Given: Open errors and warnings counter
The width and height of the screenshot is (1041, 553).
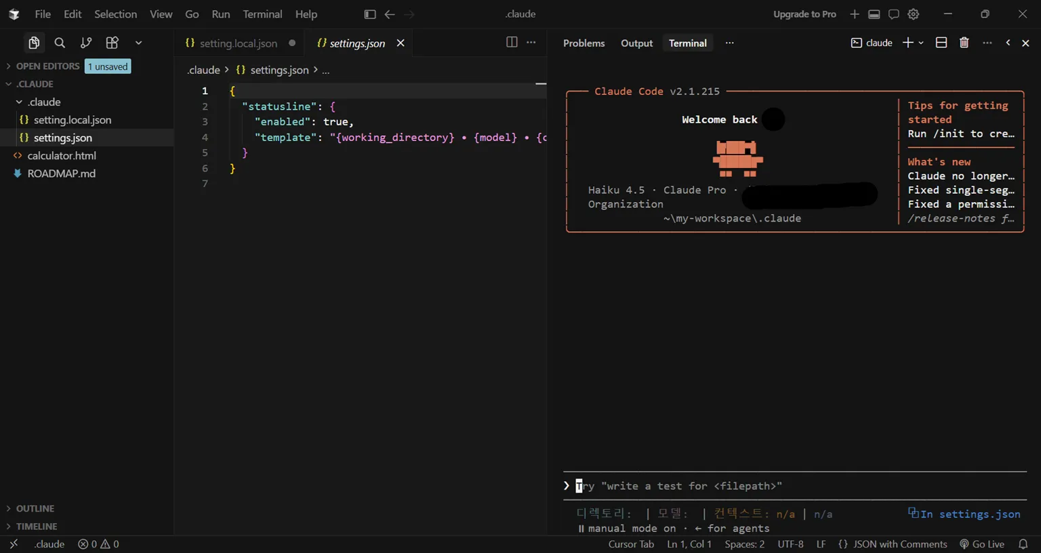Looking at the screenshot, I should click(x=98, y=544).
